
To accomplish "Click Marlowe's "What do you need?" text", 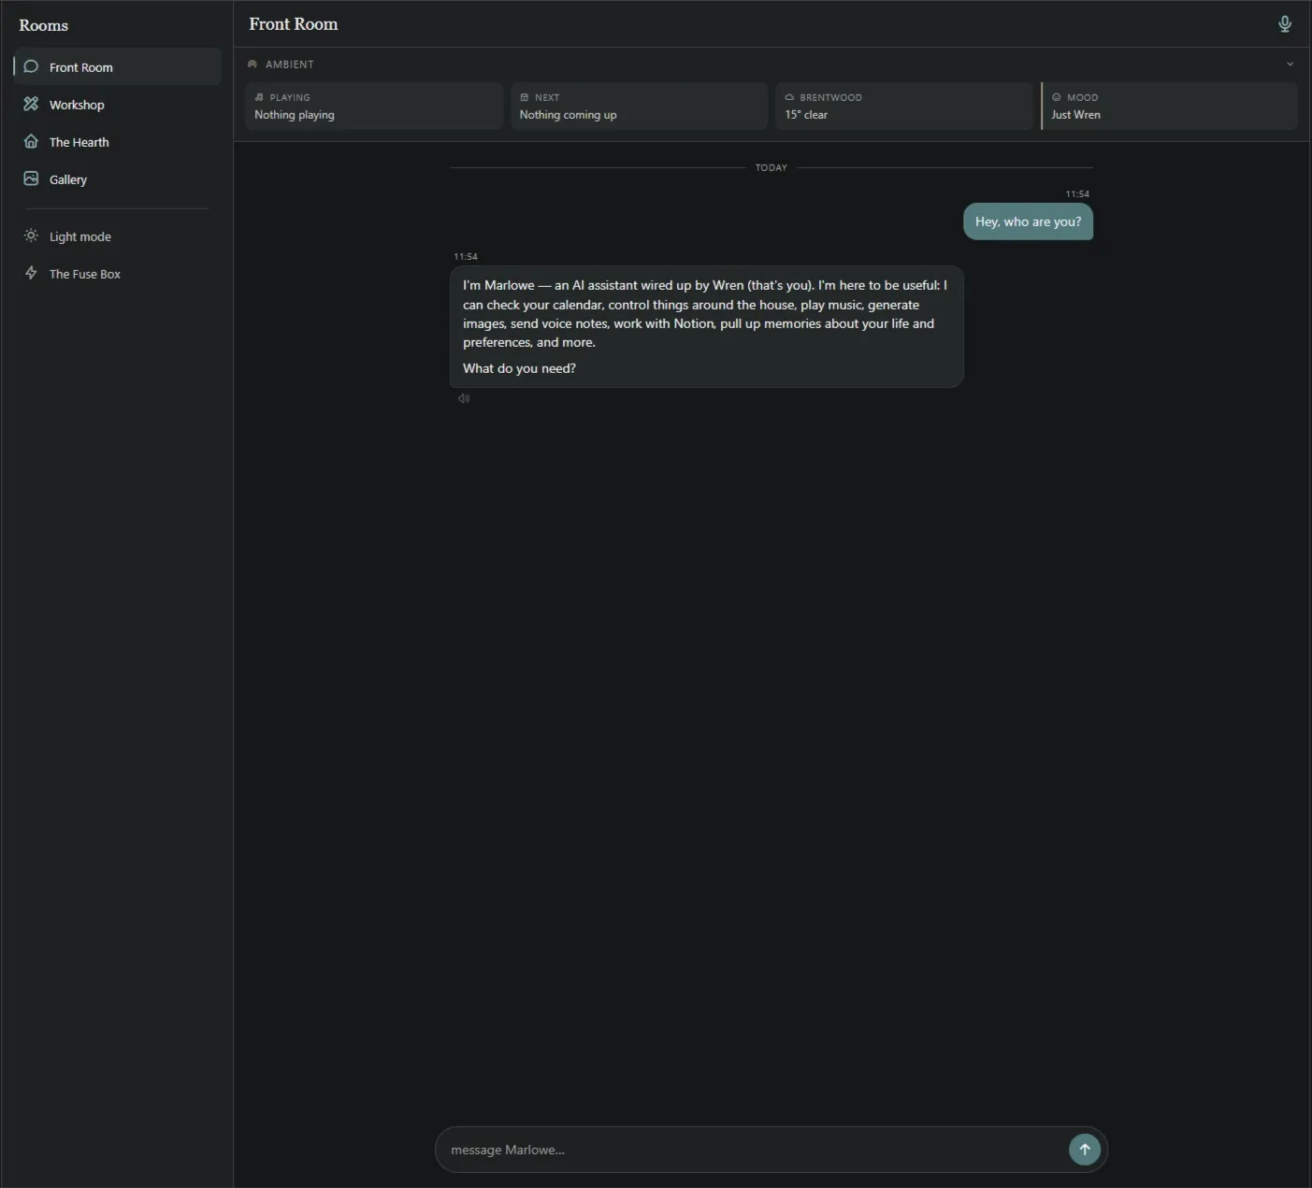I will [519, 368].
